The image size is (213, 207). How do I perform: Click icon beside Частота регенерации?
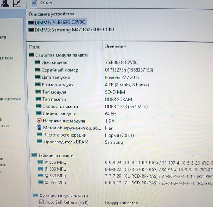coord(40,134)
